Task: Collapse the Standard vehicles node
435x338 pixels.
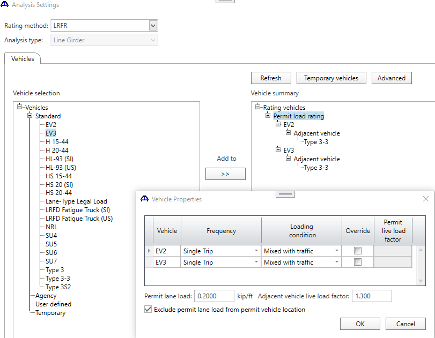Action: [x=30, y=115]
